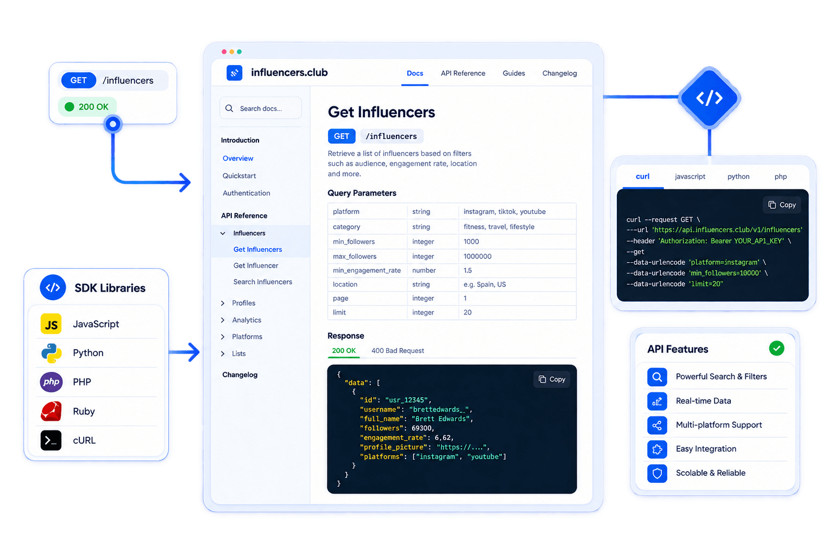Click the /influencers endpoint path in docs
Image resolution: width=834 pixels, height=556 pixels.
(x=391, y=136)
